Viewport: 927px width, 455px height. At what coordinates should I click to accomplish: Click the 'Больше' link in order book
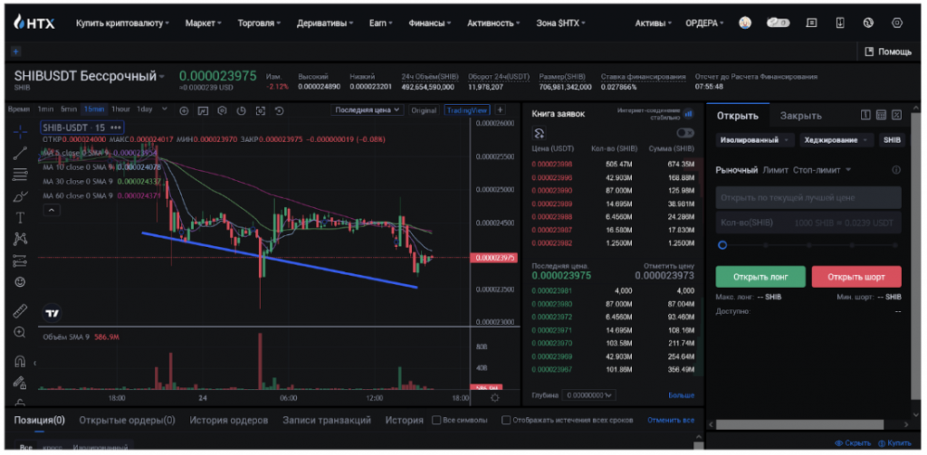coord(681,395)
